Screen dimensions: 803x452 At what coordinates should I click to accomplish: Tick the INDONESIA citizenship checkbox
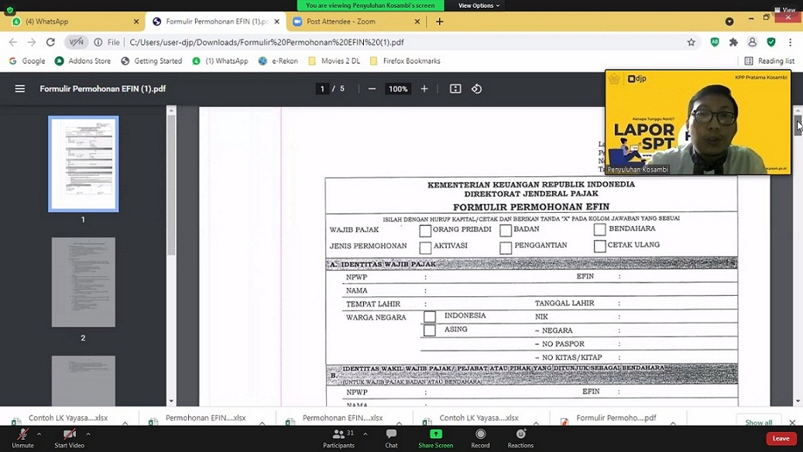tap(430, 317)
